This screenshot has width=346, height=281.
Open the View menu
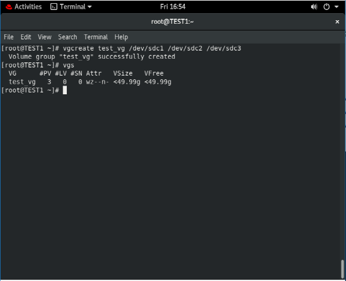pyautogui.click(x=44, y=37)
